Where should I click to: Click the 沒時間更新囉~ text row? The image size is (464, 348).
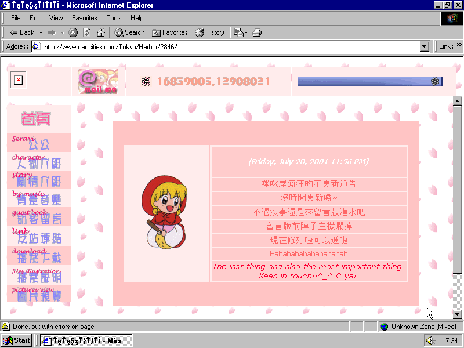tap(309, 198)
